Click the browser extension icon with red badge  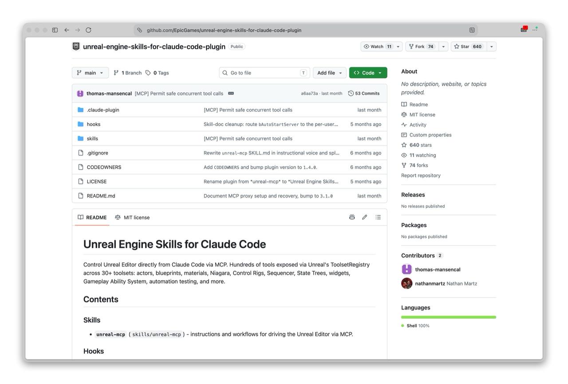(x=525, y=30)
